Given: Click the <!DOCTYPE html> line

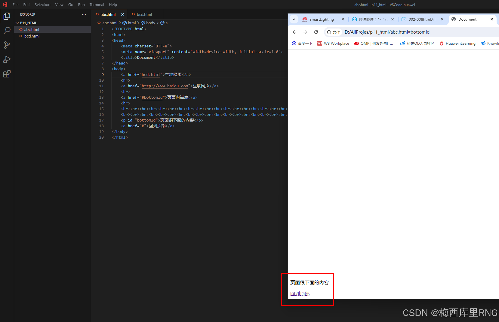Looking at the screenshot, I should tap(129, 29).
